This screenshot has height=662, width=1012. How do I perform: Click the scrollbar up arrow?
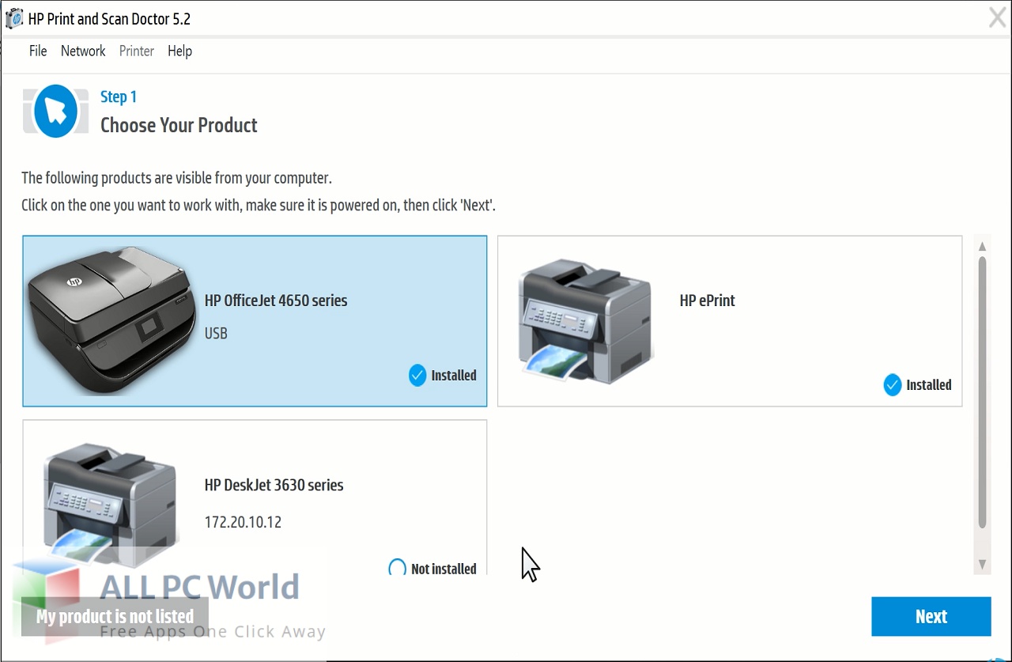click(x=982, y=246)
